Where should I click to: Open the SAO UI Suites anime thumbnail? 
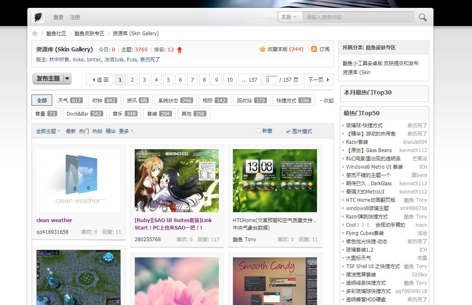coord(177,181)
